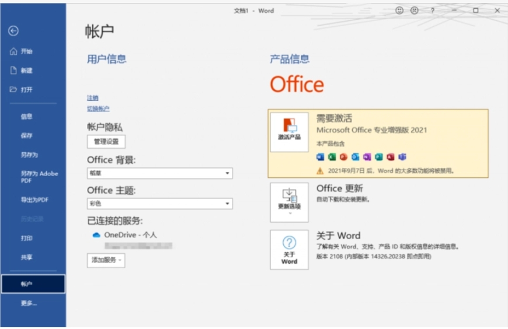508x329 pixels.
Task: Click the '自动下载和安装更新' text
Action: pyautogui.click(x=343, y=199)
